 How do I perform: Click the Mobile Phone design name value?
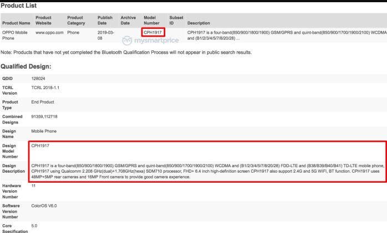[x=44, y=131]
